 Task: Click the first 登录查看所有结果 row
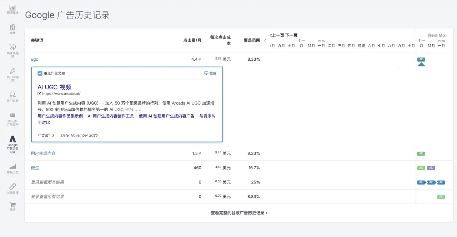(x=47, y=182)
